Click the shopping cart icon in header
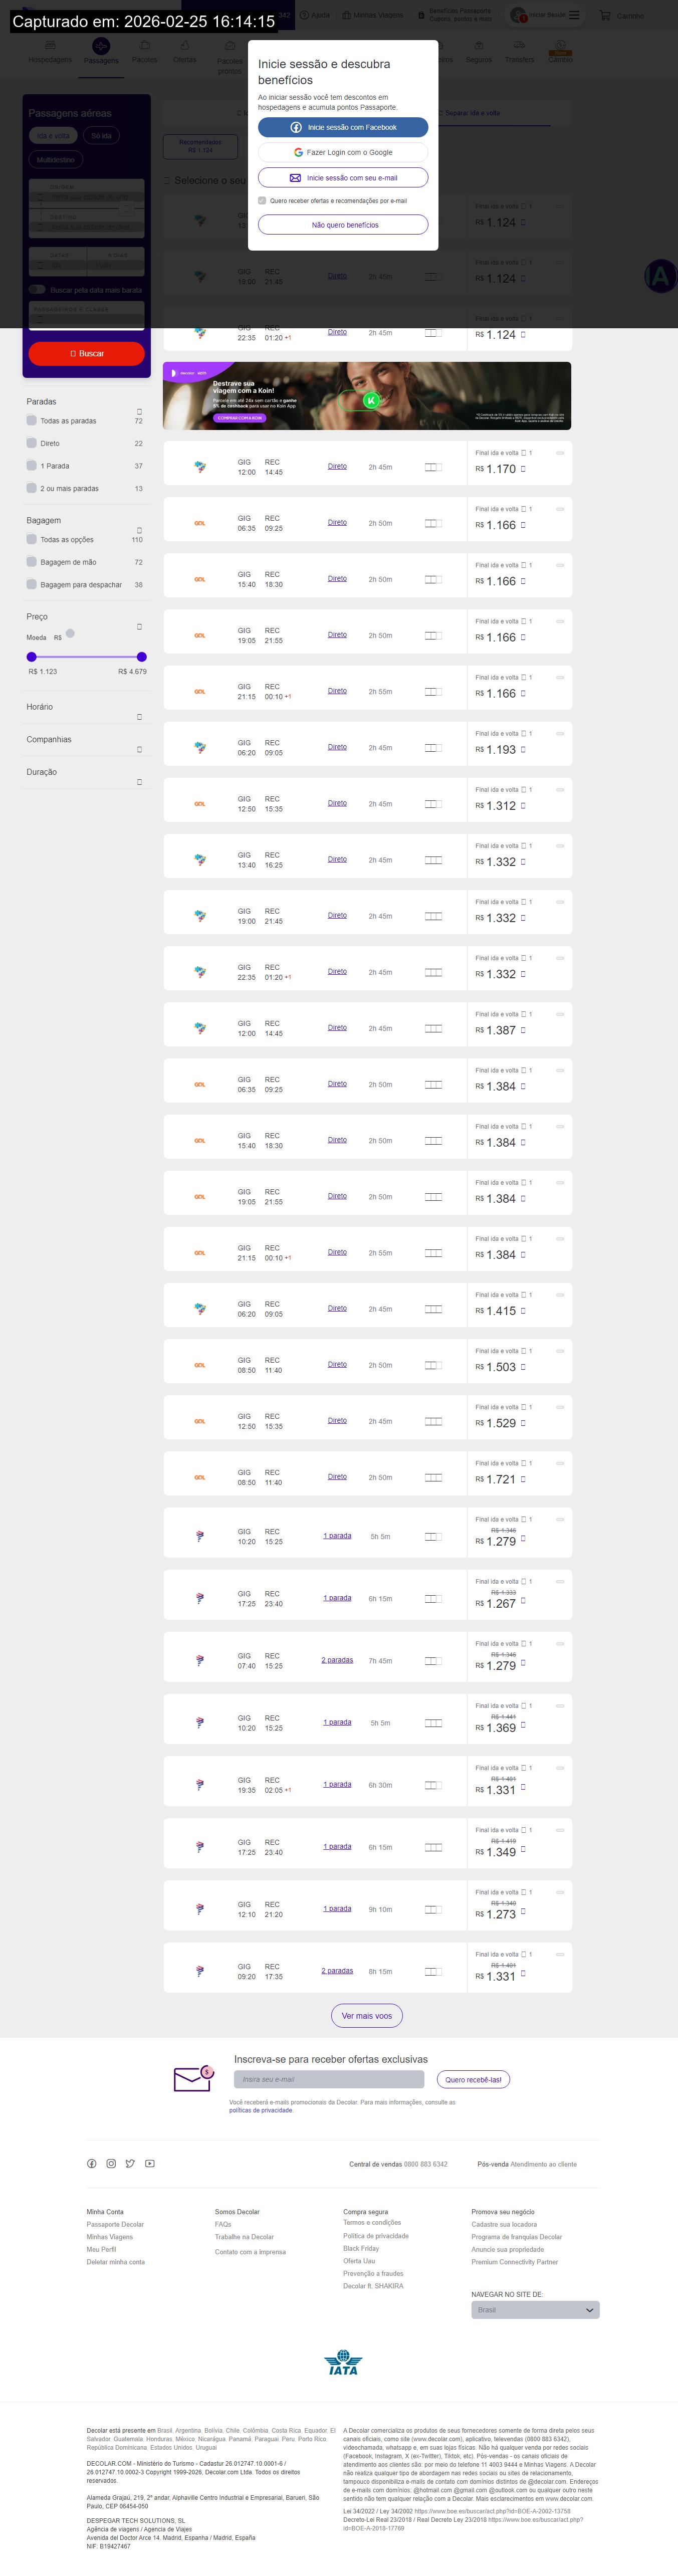The height and width of the screenshot is (2576, 678). pyautogui.click(x=605, y=15)
